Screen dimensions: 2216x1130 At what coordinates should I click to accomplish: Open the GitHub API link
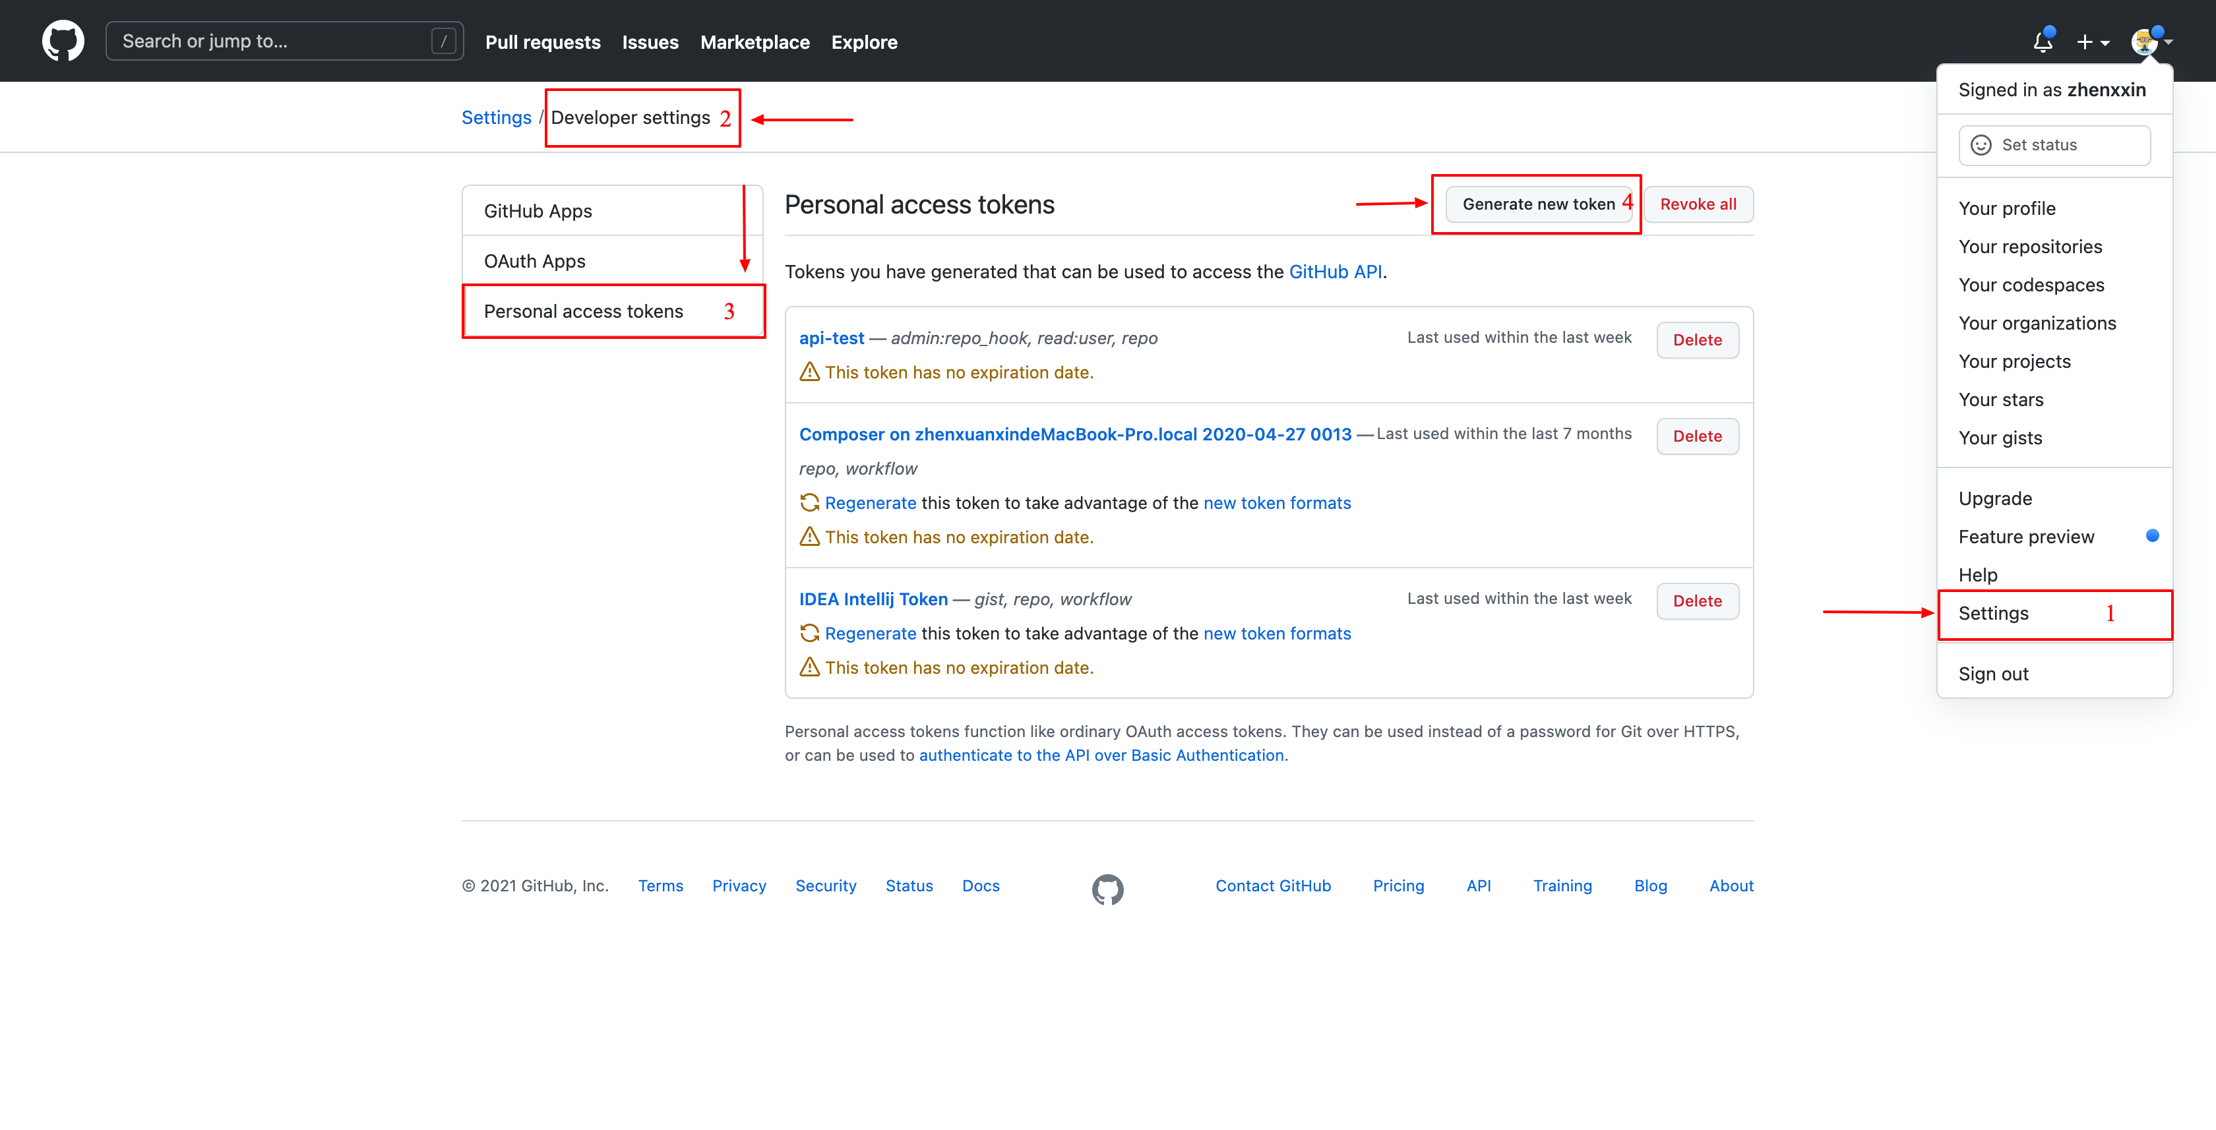1335,272
